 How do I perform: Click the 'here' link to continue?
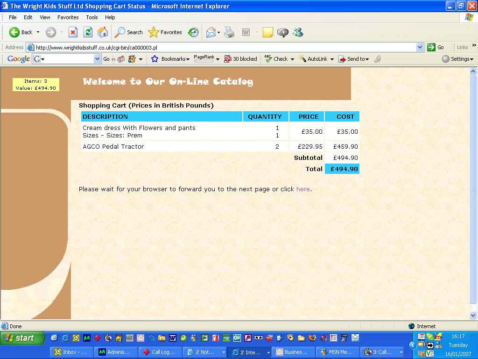303,189
